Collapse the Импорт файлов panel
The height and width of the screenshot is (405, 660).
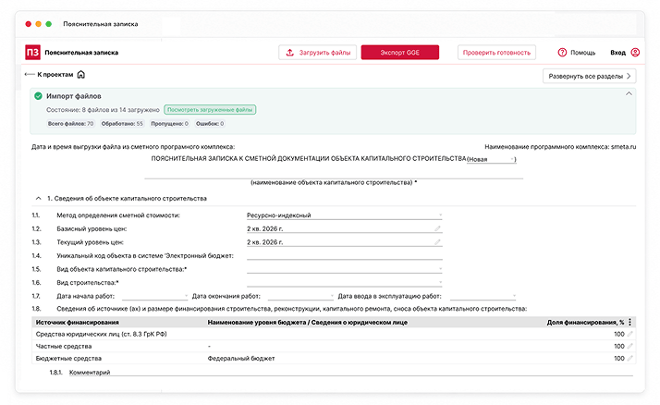click(629, 93)
